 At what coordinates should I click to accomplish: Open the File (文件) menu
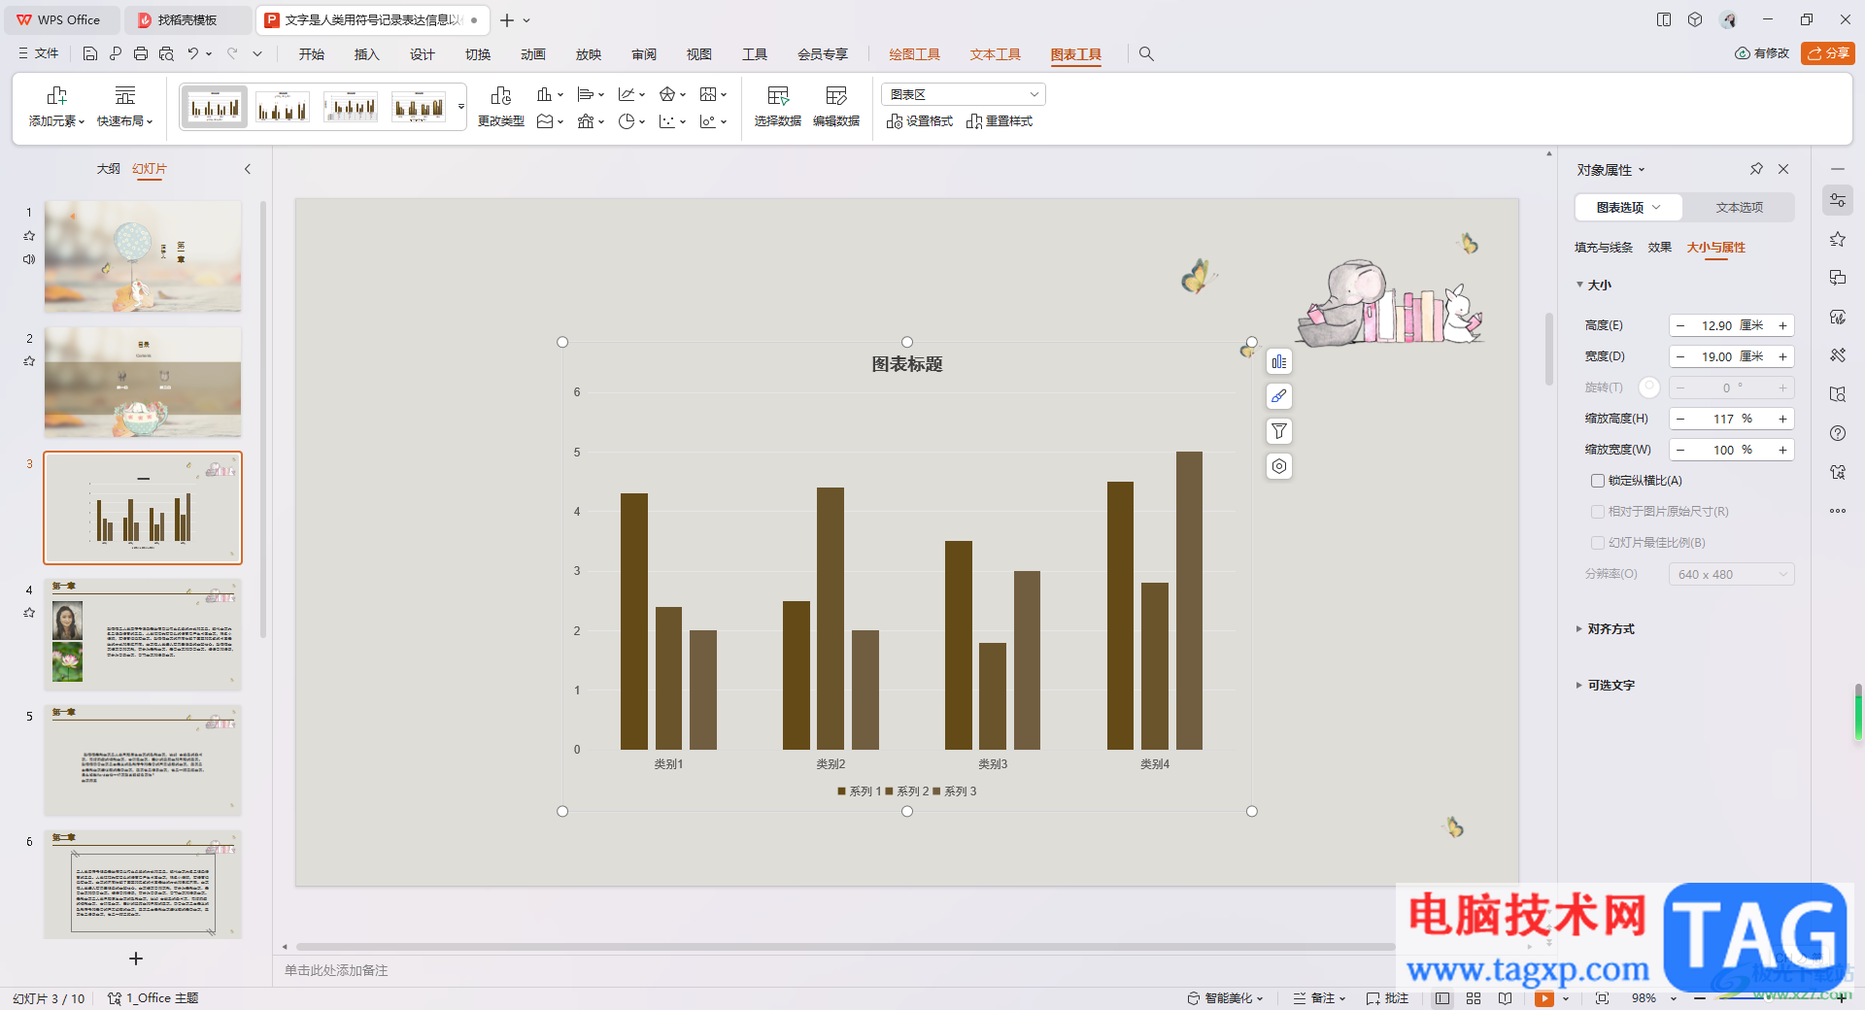point(39,54)
